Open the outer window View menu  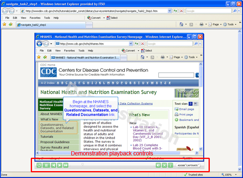pos(23,18)
